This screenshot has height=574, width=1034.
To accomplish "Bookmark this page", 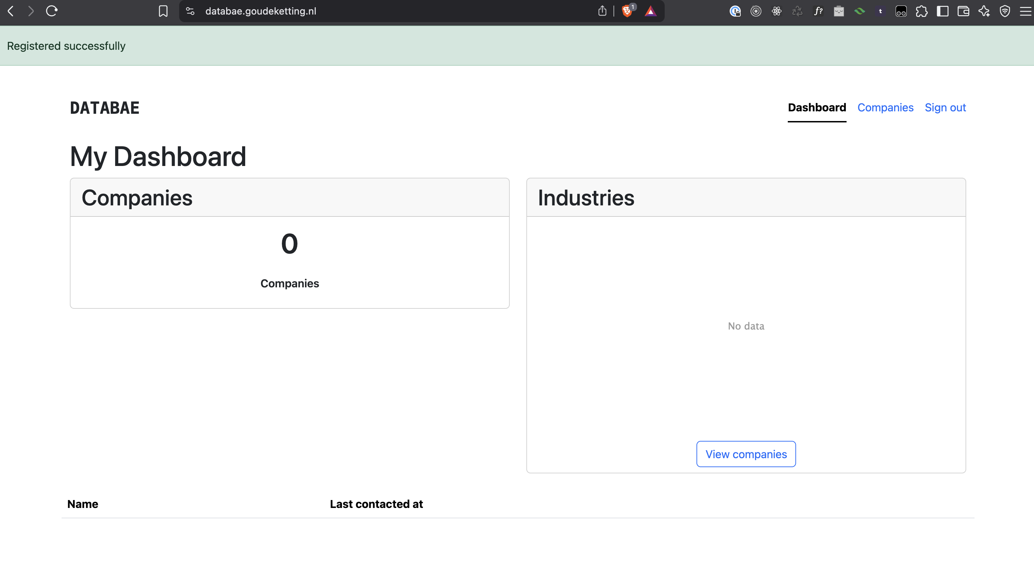I will pos(163,11).
